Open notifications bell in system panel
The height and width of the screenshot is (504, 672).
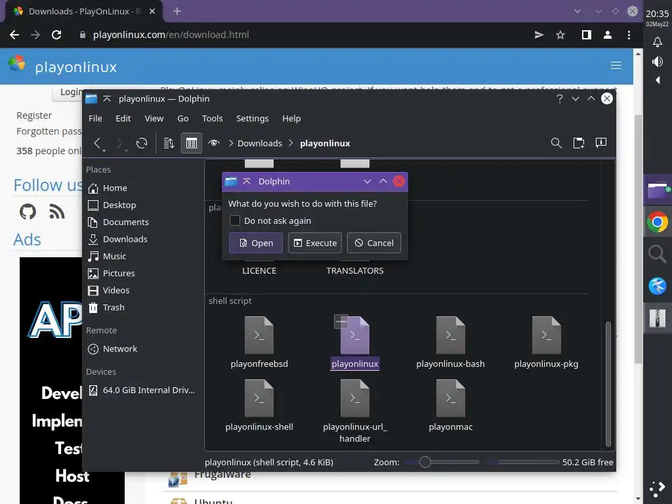(657, 41)
